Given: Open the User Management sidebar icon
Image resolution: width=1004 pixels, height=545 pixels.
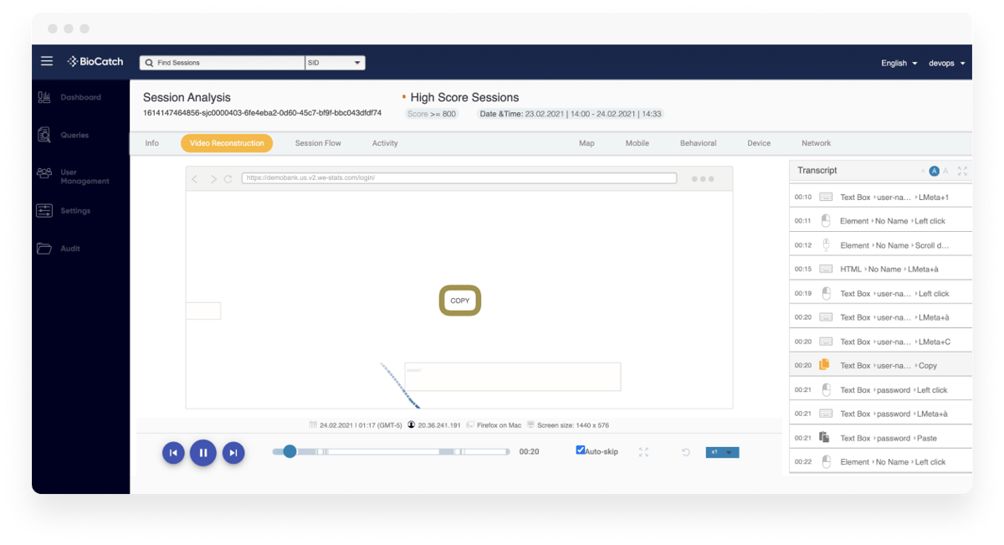Looking at the screenshot, I should 44,173.
